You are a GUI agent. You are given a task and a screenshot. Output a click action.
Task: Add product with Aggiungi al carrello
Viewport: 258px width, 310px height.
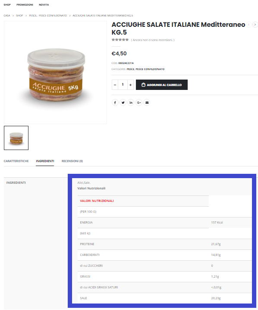(x=162, y=85)
